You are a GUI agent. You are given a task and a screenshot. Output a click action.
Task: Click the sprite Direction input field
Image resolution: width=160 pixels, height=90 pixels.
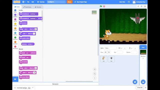tap(134, 52)
